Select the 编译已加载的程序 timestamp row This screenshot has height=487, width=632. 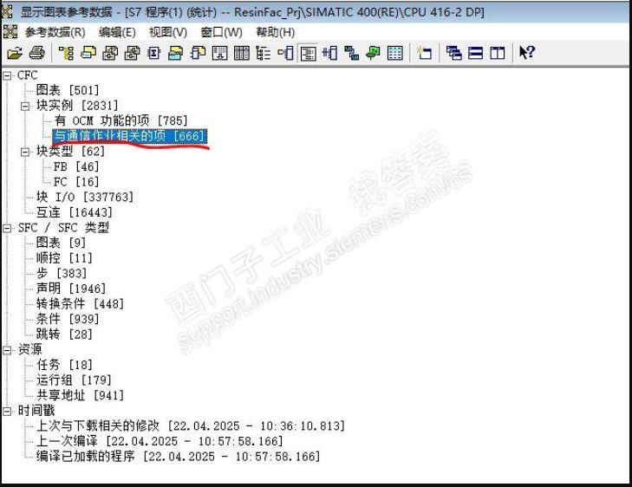click(178, 457)
